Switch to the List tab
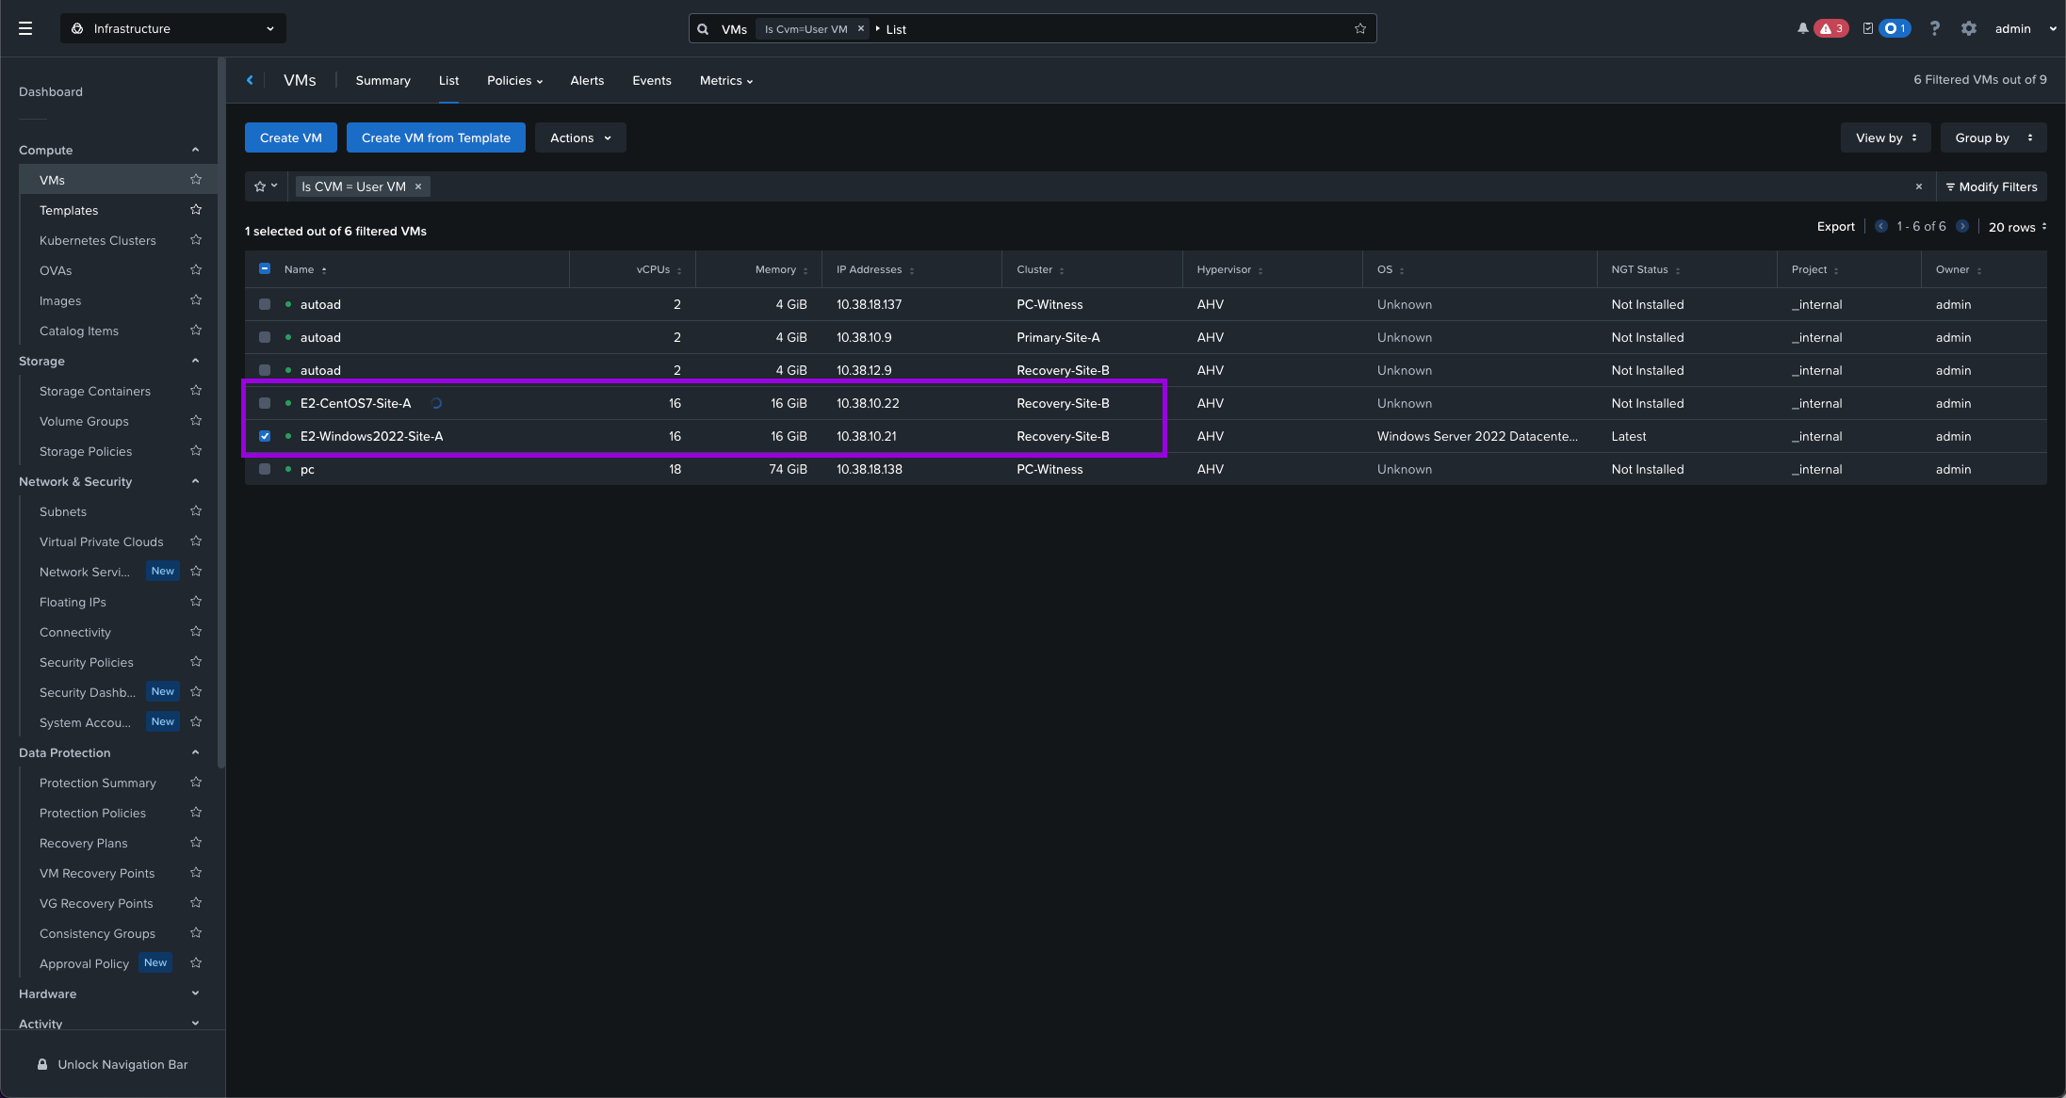This screenshot has width=2066, height=1098. click(x=448, y=80)
